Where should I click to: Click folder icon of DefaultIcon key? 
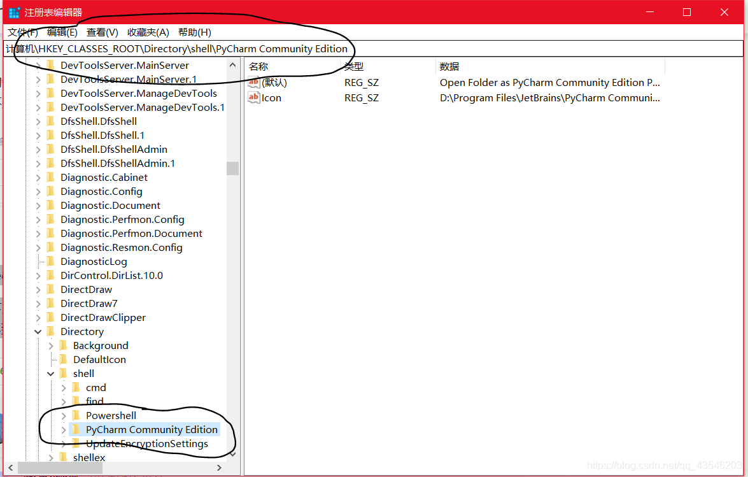click(64, 360)
